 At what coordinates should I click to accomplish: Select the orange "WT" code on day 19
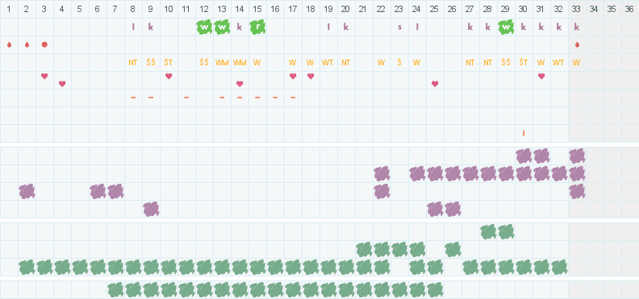[328, 63]
